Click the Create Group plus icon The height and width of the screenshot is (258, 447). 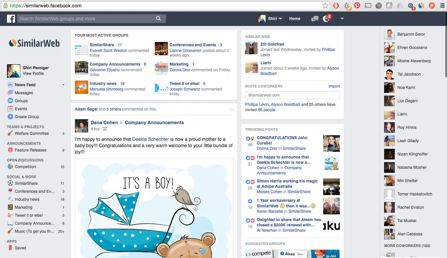(10, 117)
